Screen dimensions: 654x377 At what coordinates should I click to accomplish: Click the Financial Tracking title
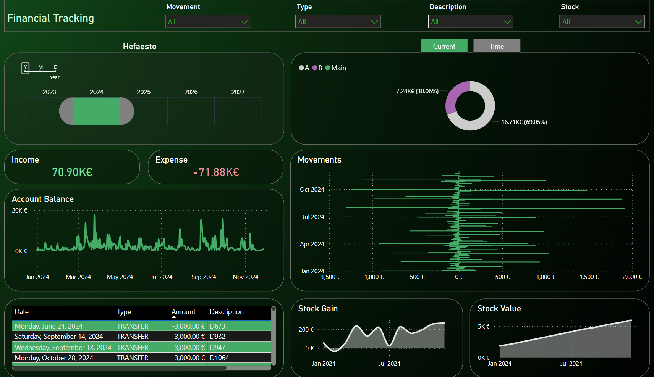pos(50,18)
